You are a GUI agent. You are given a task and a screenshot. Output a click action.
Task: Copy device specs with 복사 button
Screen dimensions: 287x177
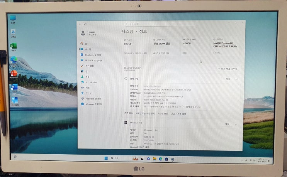(228, 79)
